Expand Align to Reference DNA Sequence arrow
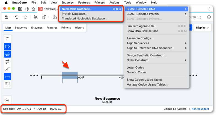The height and width of the screenshot is (115, 217). click(185, 48)
